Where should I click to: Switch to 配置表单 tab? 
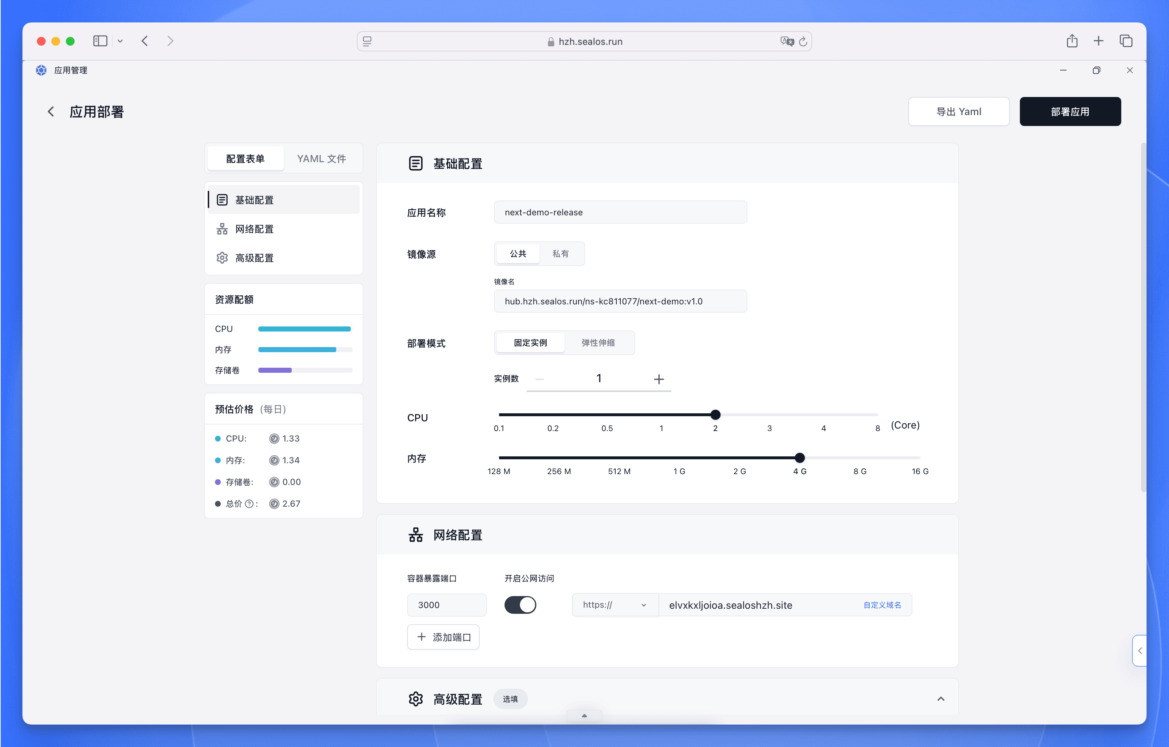coord(245,159)
